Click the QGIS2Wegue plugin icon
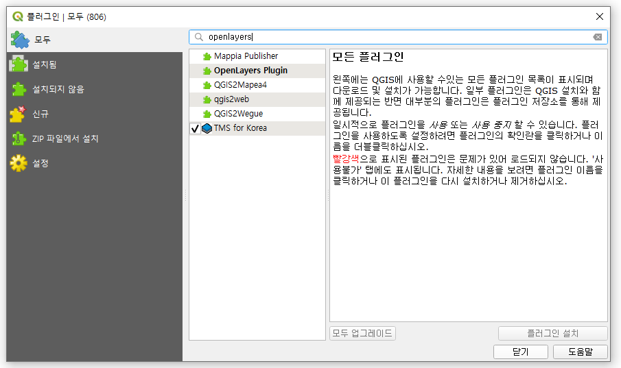This screenshot has width=621, height=368. (x=207, y=114)
